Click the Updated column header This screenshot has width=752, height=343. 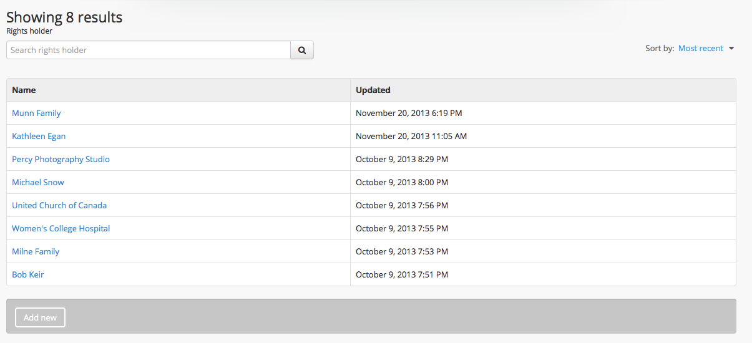point(373,90)
